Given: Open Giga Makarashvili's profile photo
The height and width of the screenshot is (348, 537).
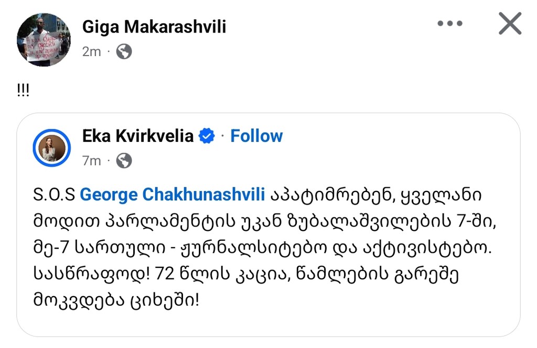Looking at the screenshot, I should [x=43, y=40].
